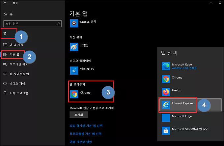Maximize the Settings window
Image resolution: width=224 pixels, height=146 pixels.
pos(220,3)
